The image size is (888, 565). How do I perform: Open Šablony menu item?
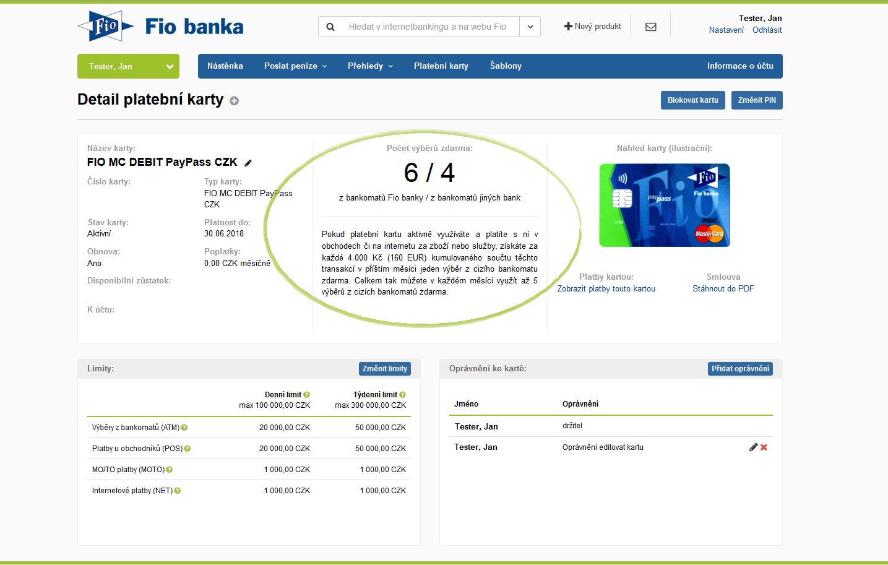(506, 66)
